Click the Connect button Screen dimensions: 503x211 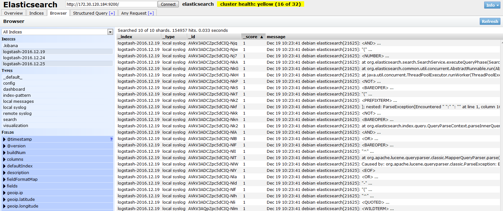coord(168,4)
